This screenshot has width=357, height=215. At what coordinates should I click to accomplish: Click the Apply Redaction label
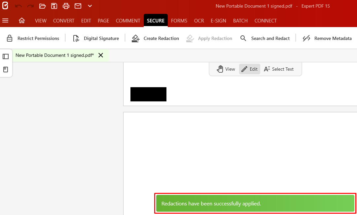pos(215,39)
